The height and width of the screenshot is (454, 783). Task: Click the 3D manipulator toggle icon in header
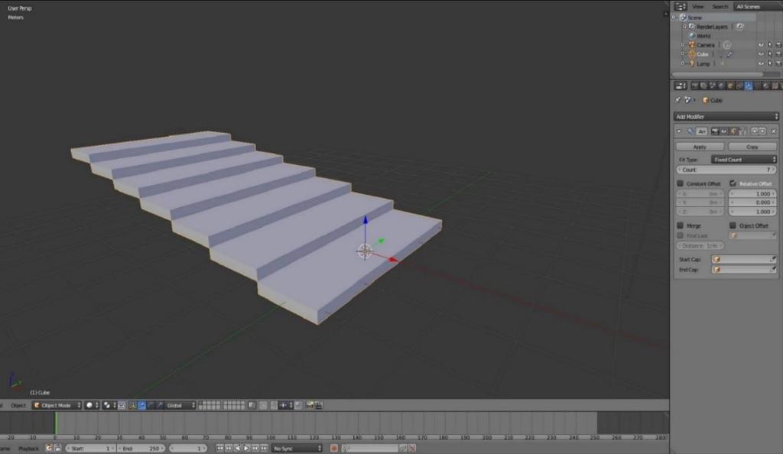(132, 406)
